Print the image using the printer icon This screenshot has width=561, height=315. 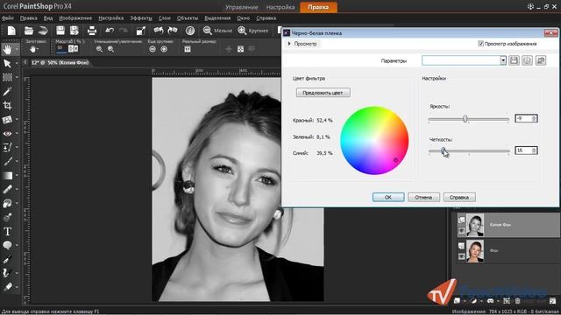point(92,31)
